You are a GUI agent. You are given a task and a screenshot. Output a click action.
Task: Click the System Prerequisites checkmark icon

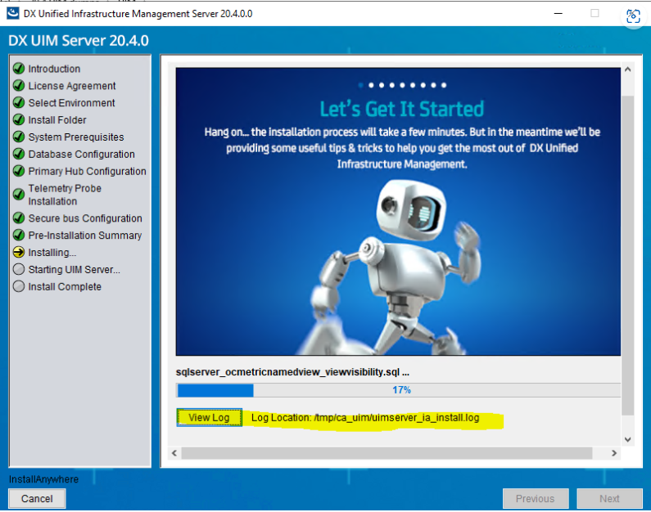(19, 137)
